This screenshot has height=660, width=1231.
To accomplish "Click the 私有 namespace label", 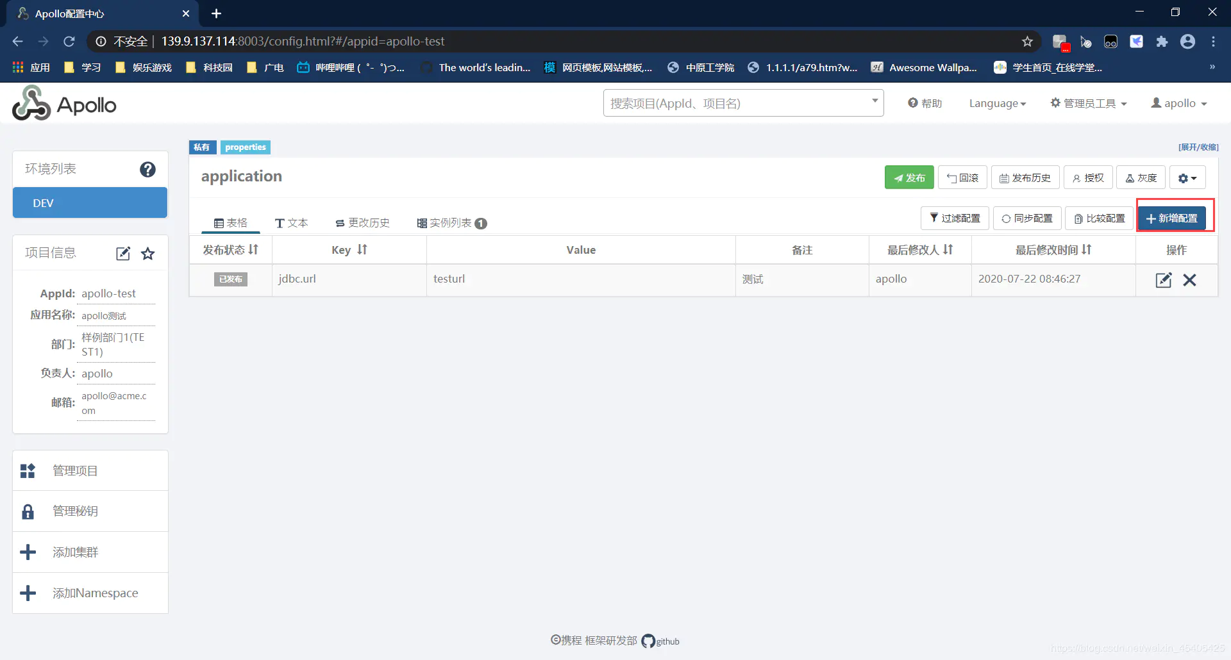I will (202, 147).
